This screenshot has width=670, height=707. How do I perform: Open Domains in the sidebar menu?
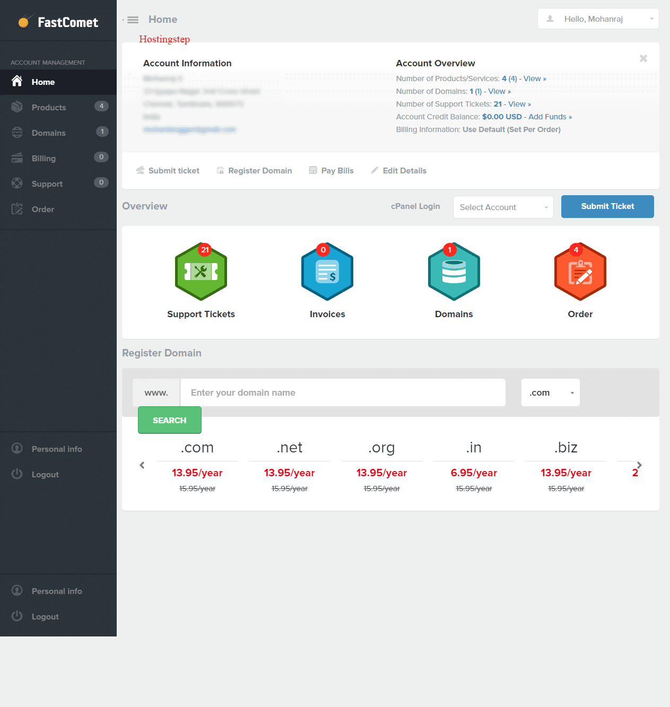(x=58, y=133)
